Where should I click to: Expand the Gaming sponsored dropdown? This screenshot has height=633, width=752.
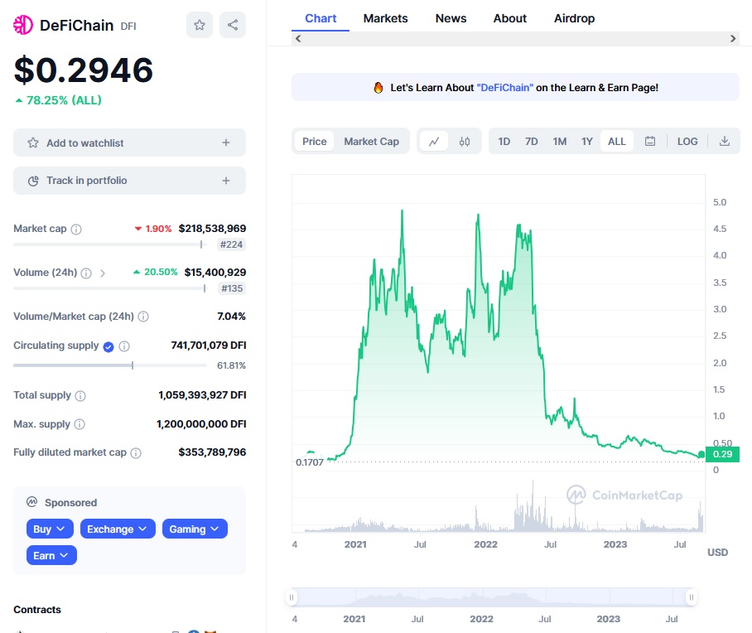click(x=195, y=529)
